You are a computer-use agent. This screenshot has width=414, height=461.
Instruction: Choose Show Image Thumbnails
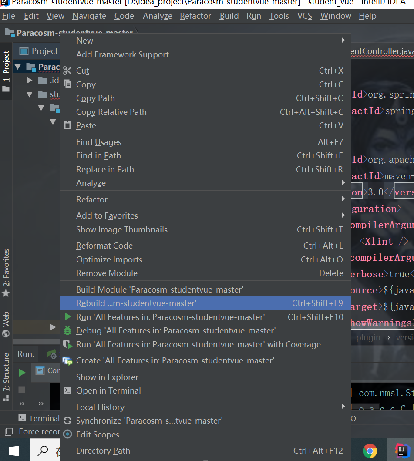point(205,229)
